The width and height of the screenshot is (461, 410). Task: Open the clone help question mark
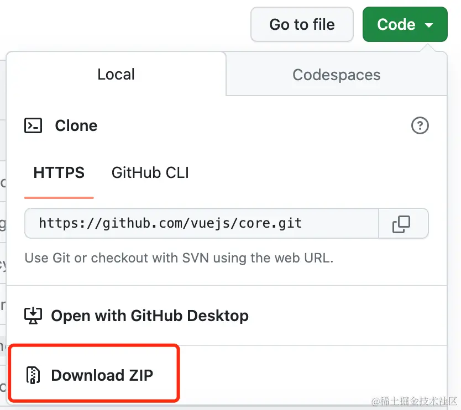pyautogui.click(x=420, y=126)
